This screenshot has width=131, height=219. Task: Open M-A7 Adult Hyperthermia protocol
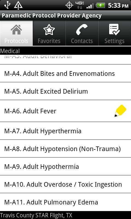(65, 131)
